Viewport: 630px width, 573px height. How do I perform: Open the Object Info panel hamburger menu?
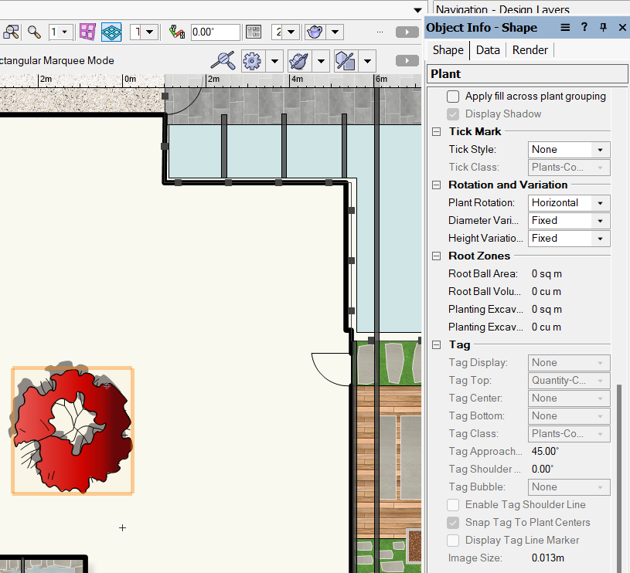click(x=565, y=27)
